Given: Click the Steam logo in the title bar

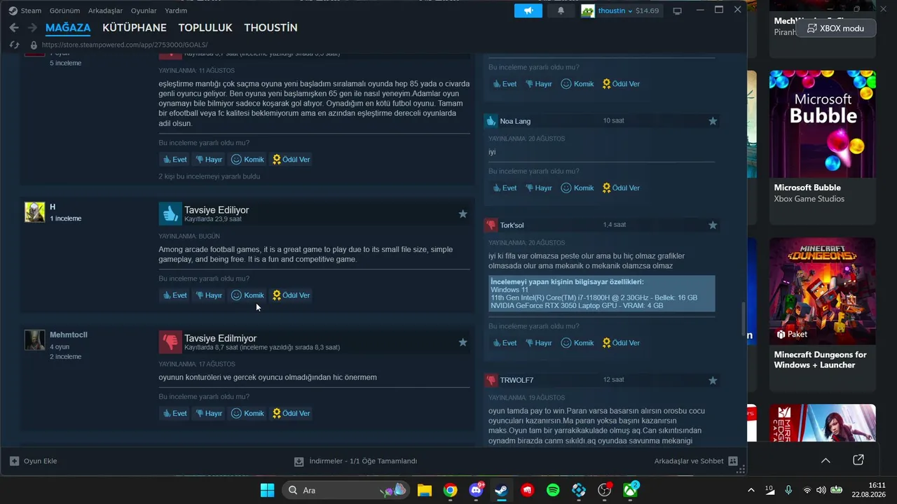Looking at the screenshot, I should tap(13, 10).
